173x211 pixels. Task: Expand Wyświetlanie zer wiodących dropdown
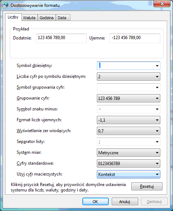[128, 131]
